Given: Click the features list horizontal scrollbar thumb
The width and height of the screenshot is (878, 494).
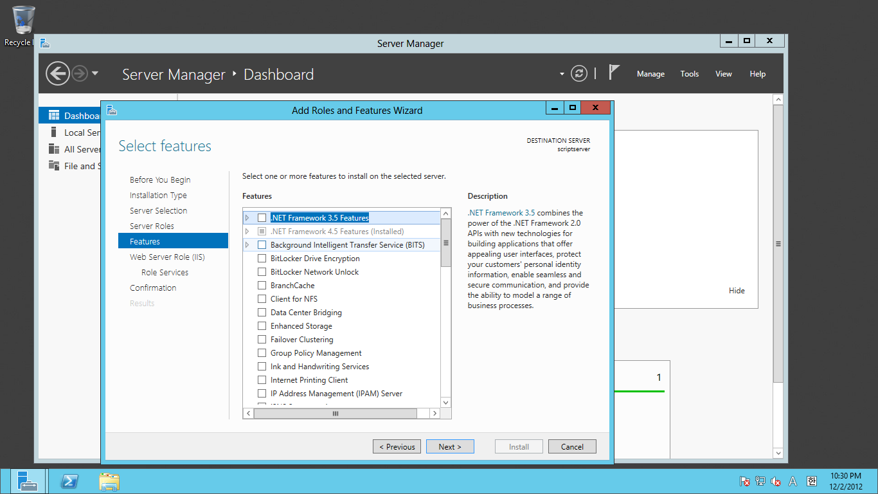Looking at the screenshot, I should [x=335, y=414].
